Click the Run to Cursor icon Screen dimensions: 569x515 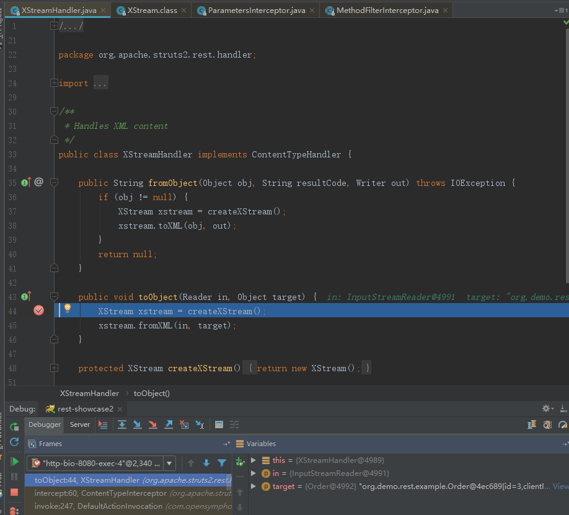(x=200, y=425)
